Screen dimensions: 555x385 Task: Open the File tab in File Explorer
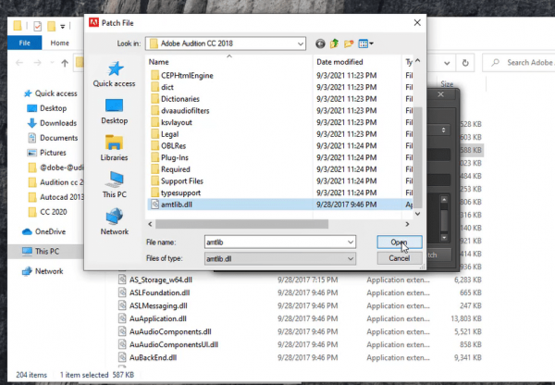coord(24,43)
